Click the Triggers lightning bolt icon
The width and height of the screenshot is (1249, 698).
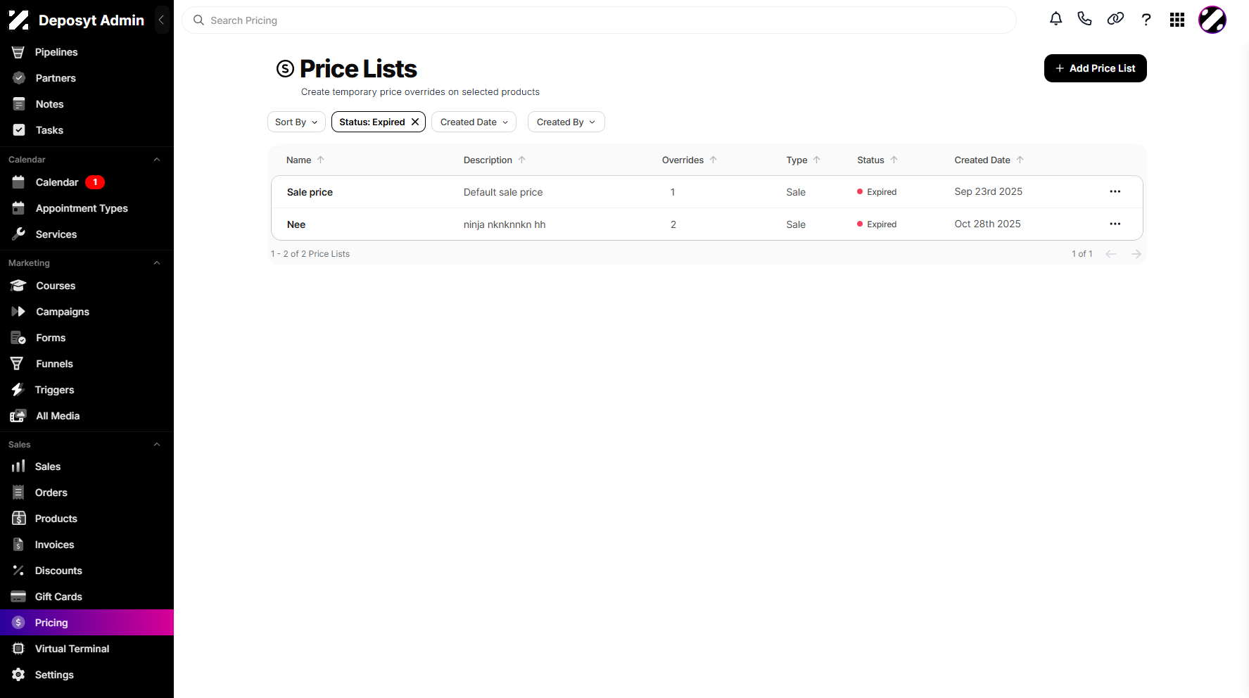pos(18,390)
